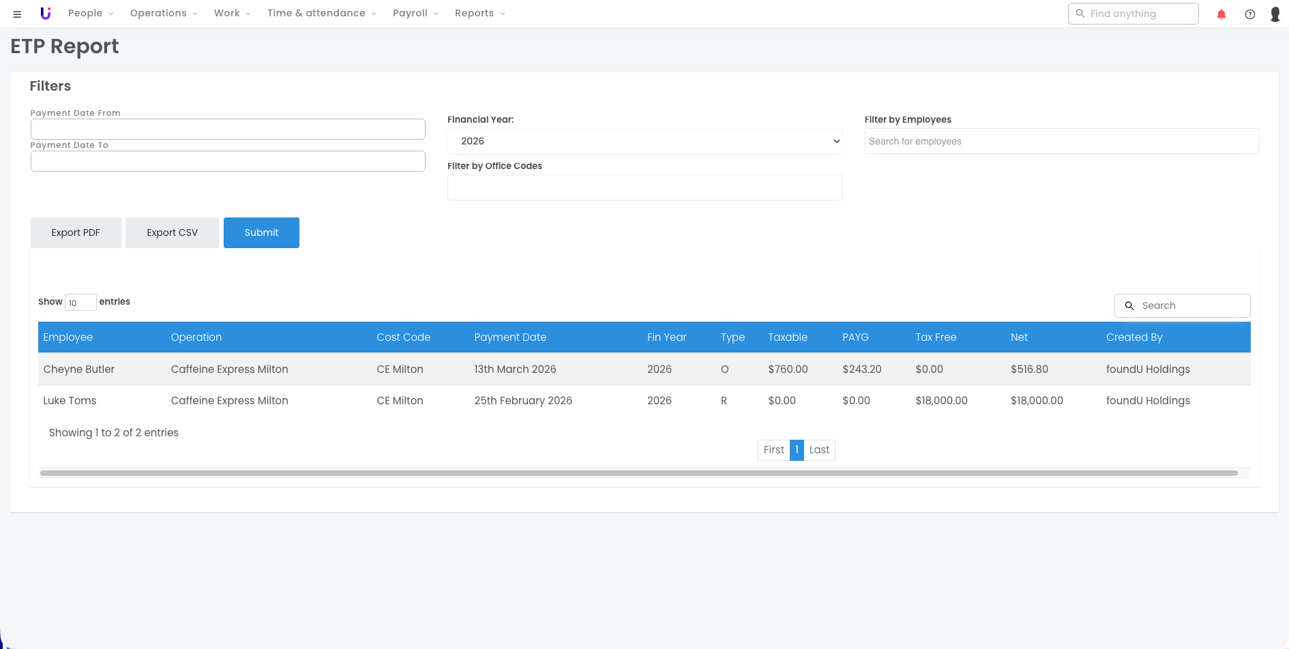Go to the Last page

pyautogui.click(x=819, y=450)
